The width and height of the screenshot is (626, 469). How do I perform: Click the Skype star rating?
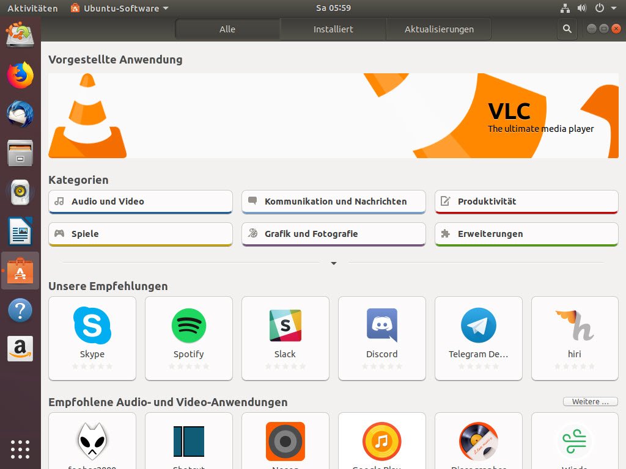pos(92,366)
